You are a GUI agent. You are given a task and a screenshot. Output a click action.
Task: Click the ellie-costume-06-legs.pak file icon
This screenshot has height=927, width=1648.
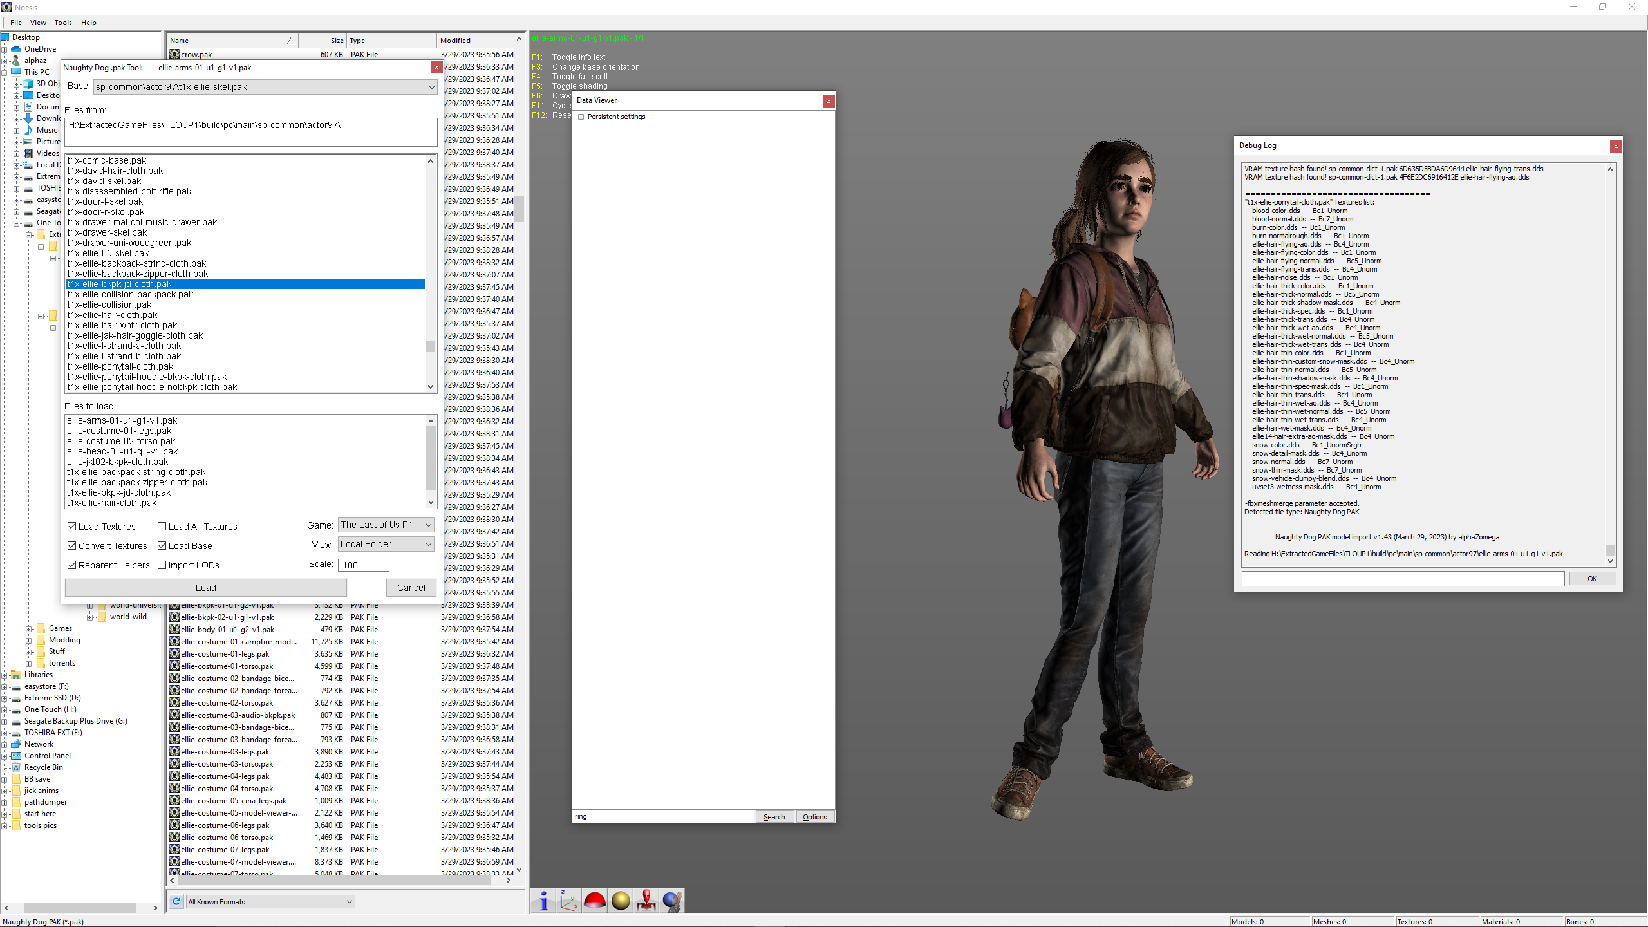[x=174, y=825]
